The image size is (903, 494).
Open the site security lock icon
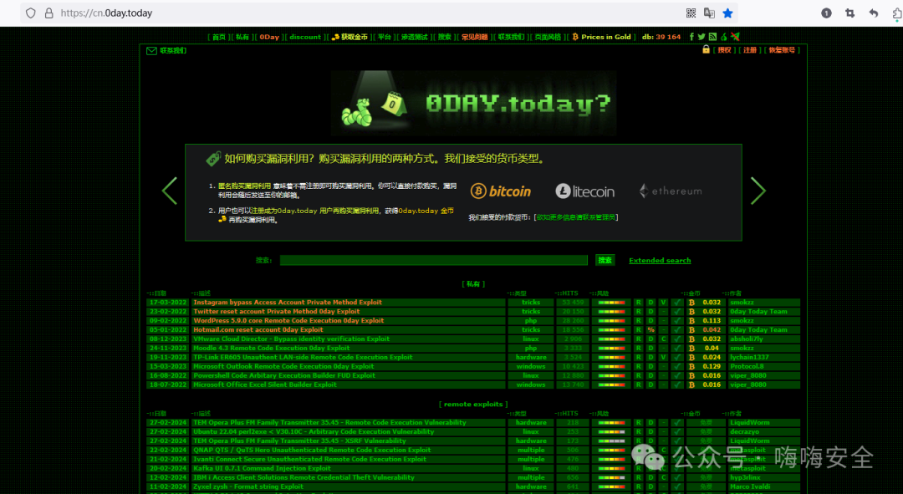point(49,13)
